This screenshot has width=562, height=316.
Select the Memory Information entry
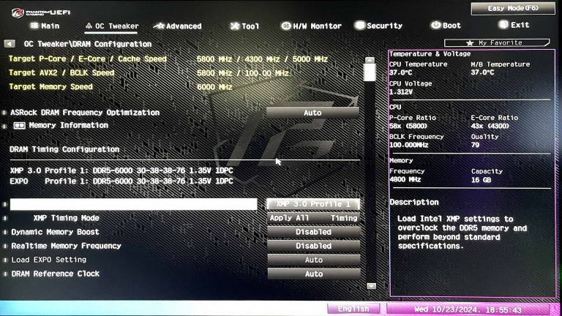coord(69,125)
